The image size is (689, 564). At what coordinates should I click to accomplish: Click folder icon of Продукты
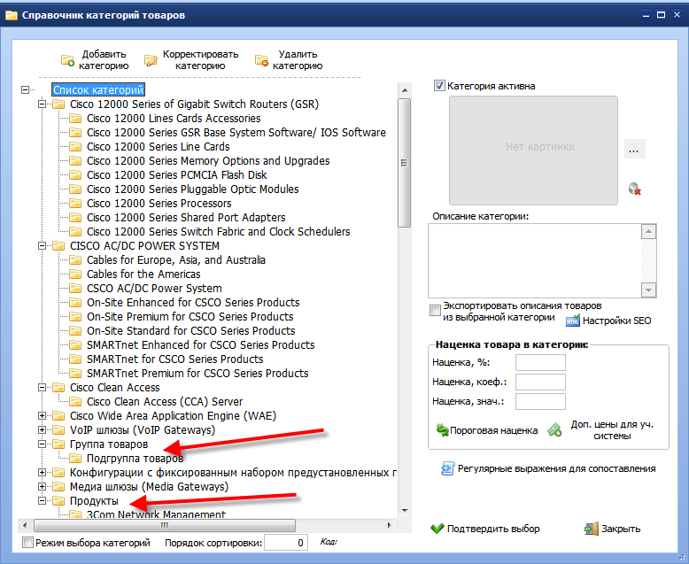point(58,501)
